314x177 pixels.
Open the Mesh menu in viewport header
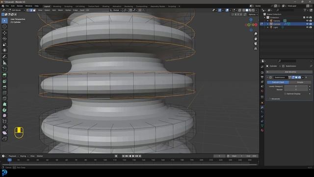(60, 10)
